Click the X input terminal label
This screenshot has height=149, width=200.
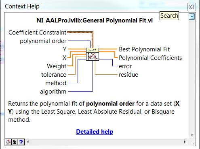pyautogui.click(x=65, y=58)
